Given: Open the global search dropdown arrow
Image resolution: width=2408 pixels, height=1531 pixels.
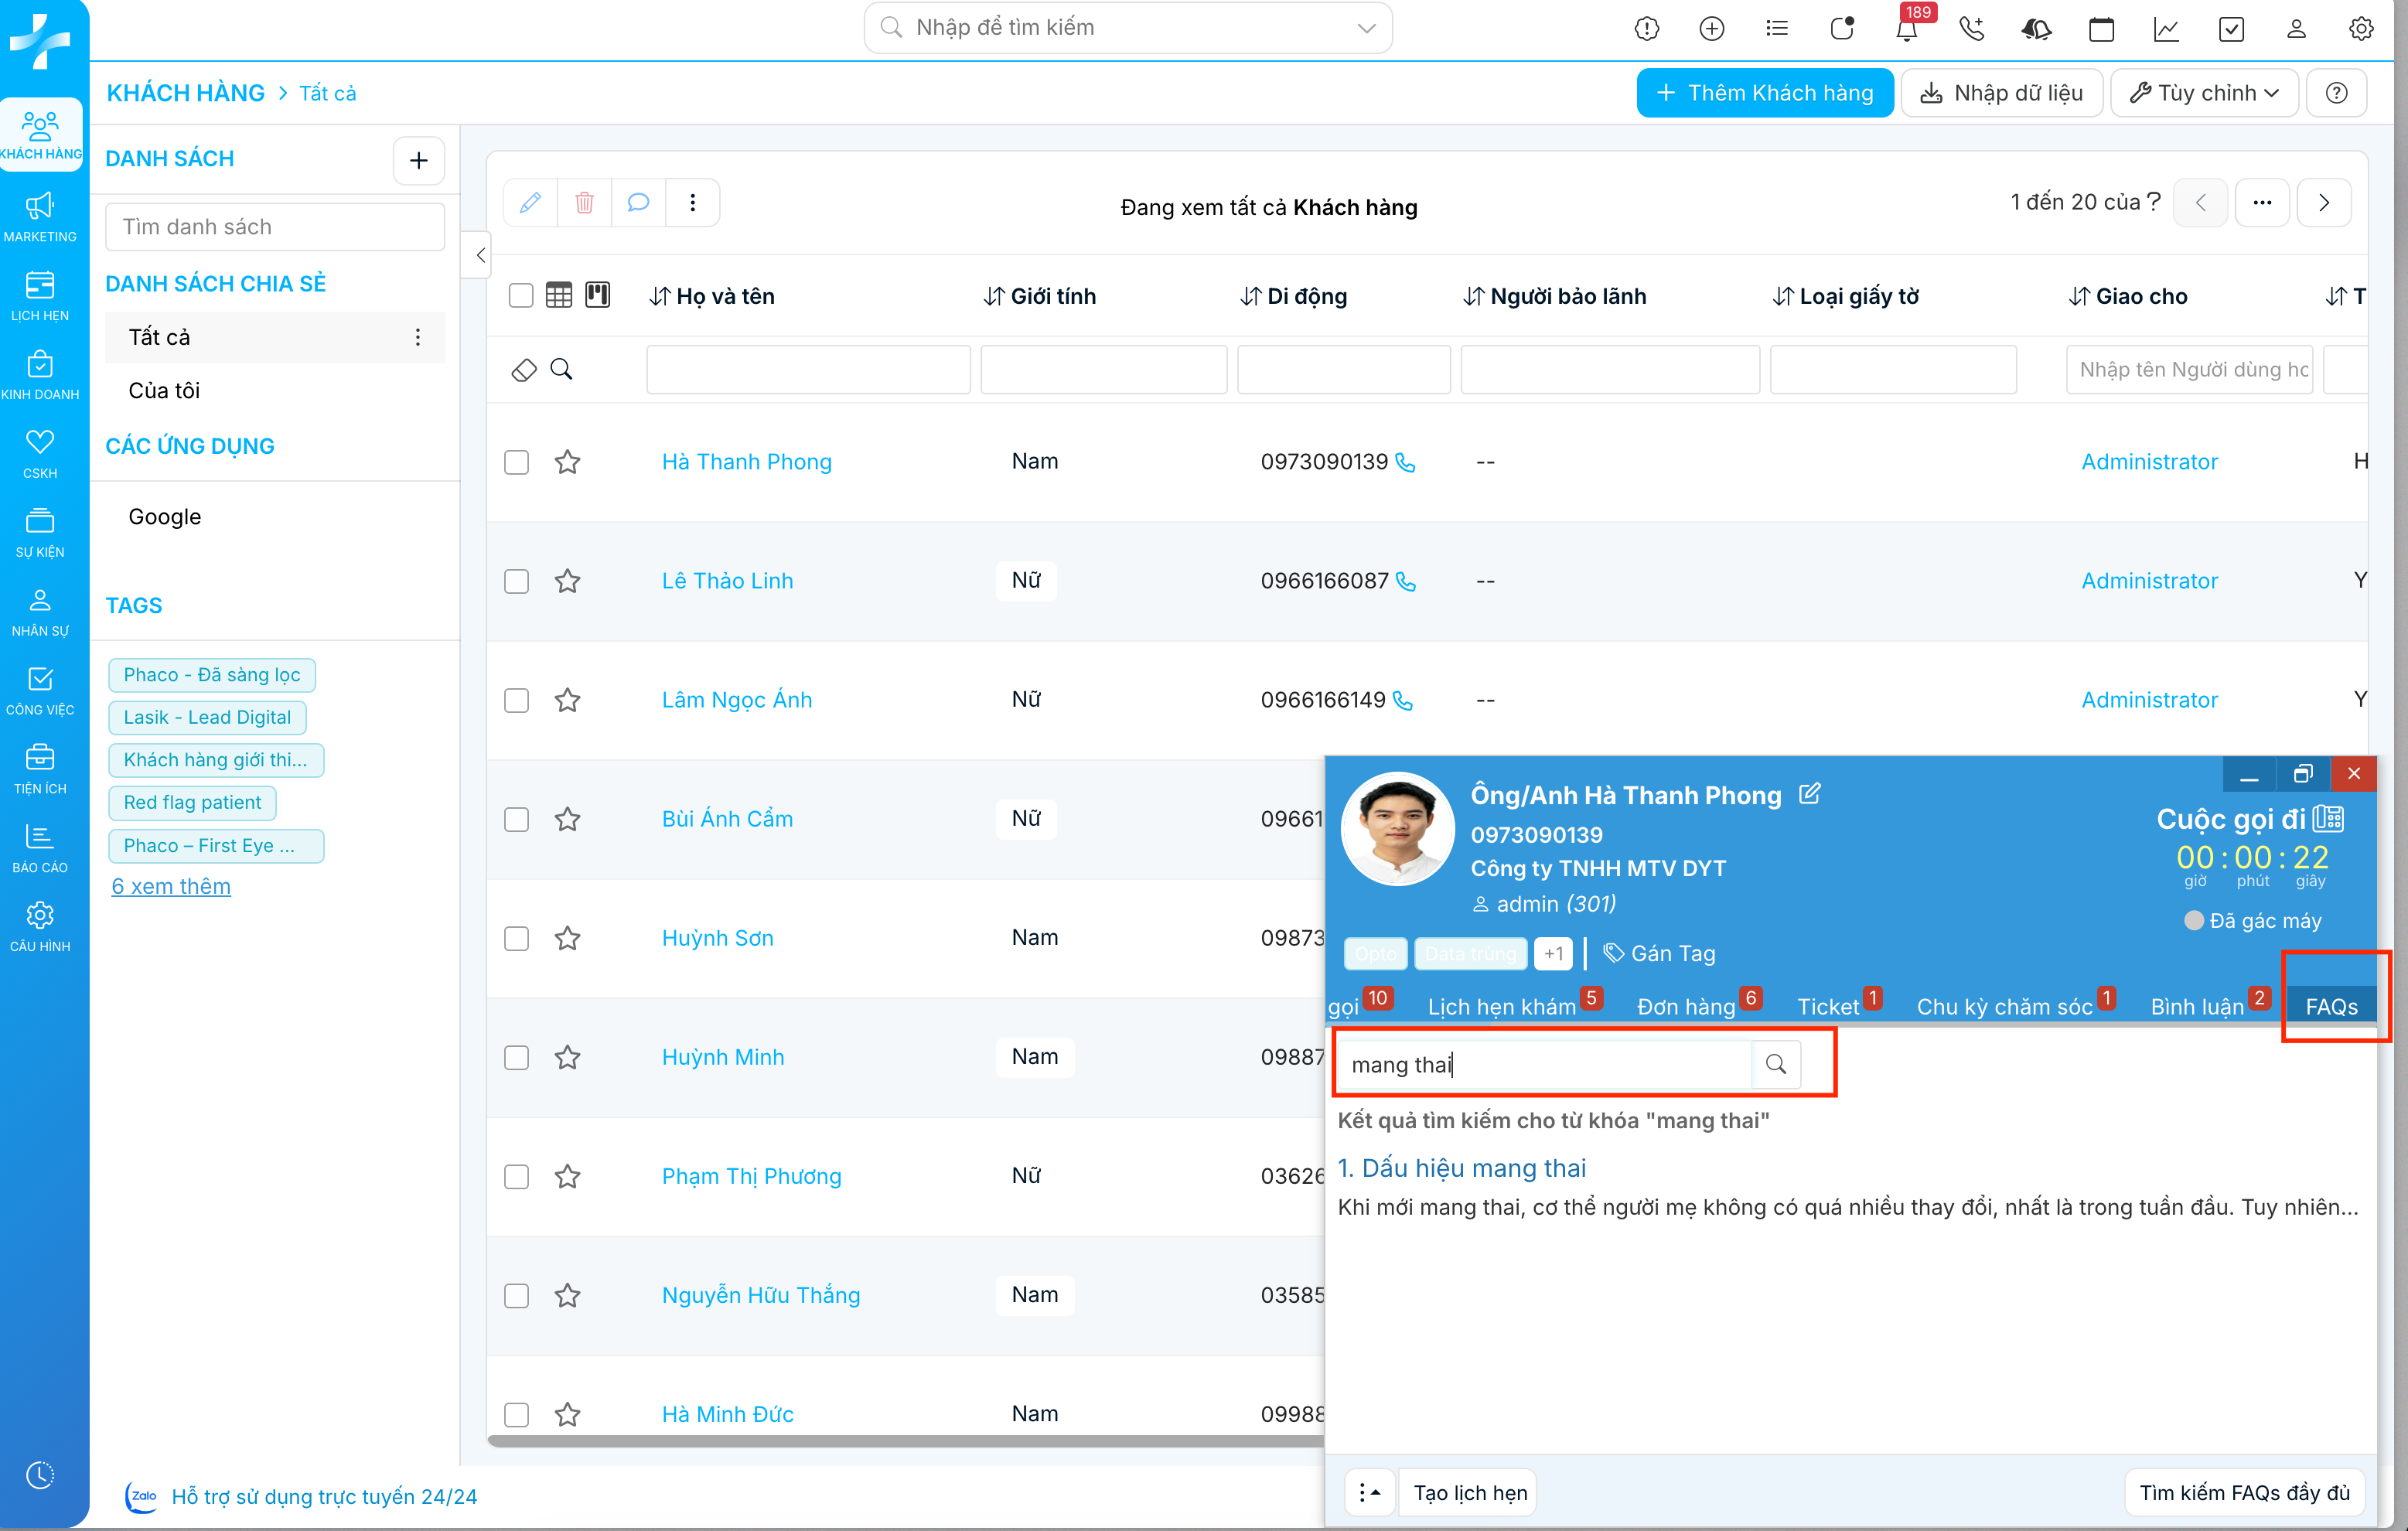Looking at the screenshot, I should pos(1366,28).
